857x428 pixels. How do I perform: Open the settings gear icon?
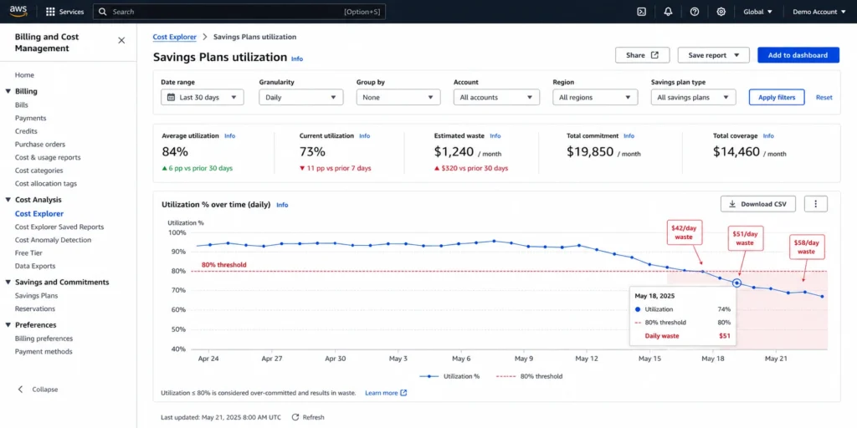(x=721, y=12)
